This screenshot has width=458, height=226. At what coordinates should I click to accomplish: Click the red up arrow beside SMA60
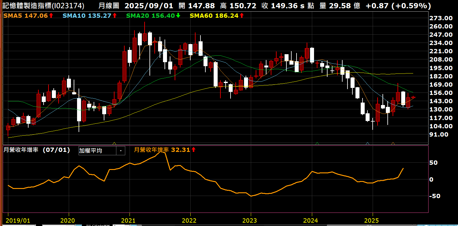[242, 15]
